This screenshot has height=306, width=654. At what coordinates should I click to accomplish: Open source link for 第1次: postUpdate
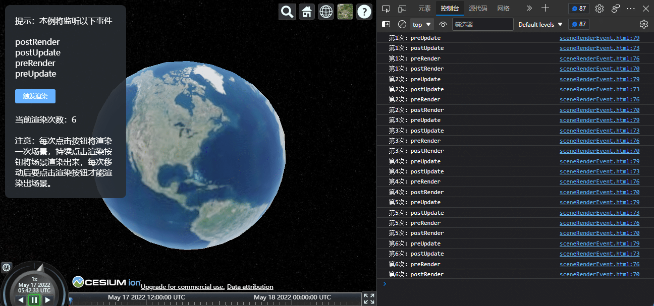[x=599, y=48]
